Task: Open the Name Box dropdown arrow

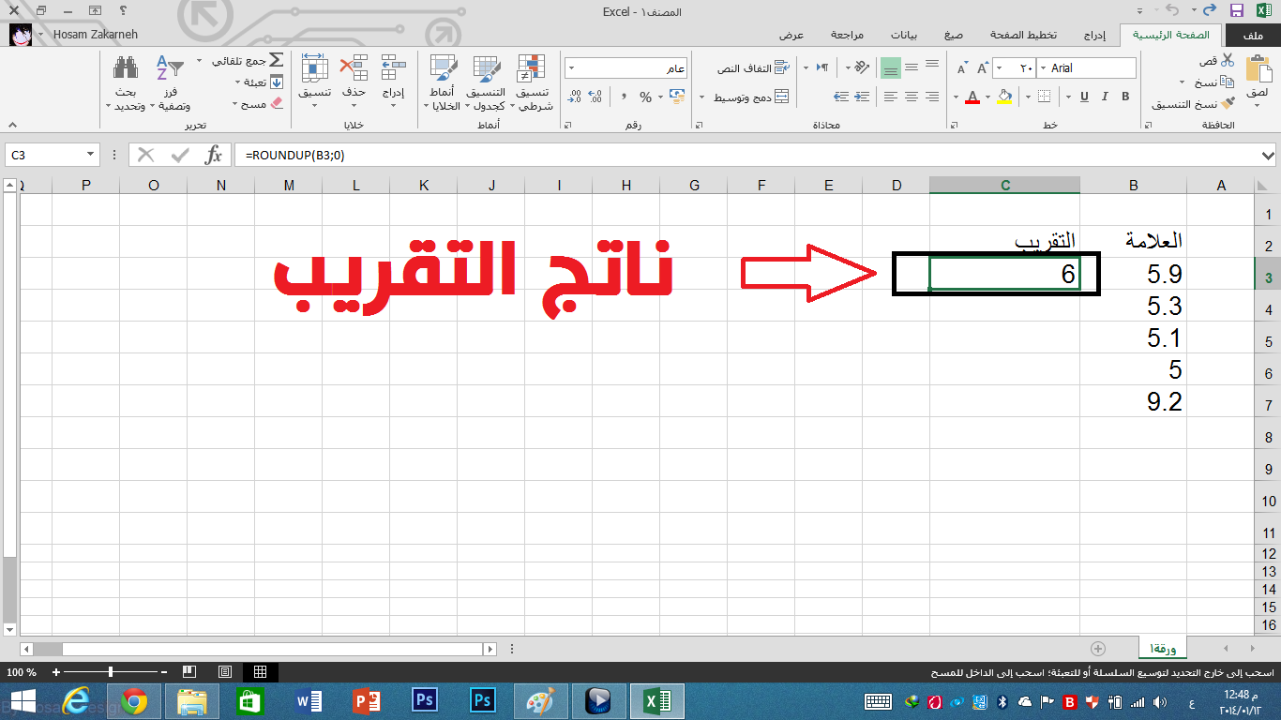Action: [x=90, y=155]
